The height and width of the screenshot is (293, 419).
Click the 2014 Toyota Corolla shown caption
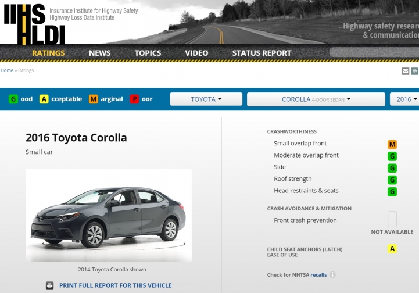click(112, 270)
